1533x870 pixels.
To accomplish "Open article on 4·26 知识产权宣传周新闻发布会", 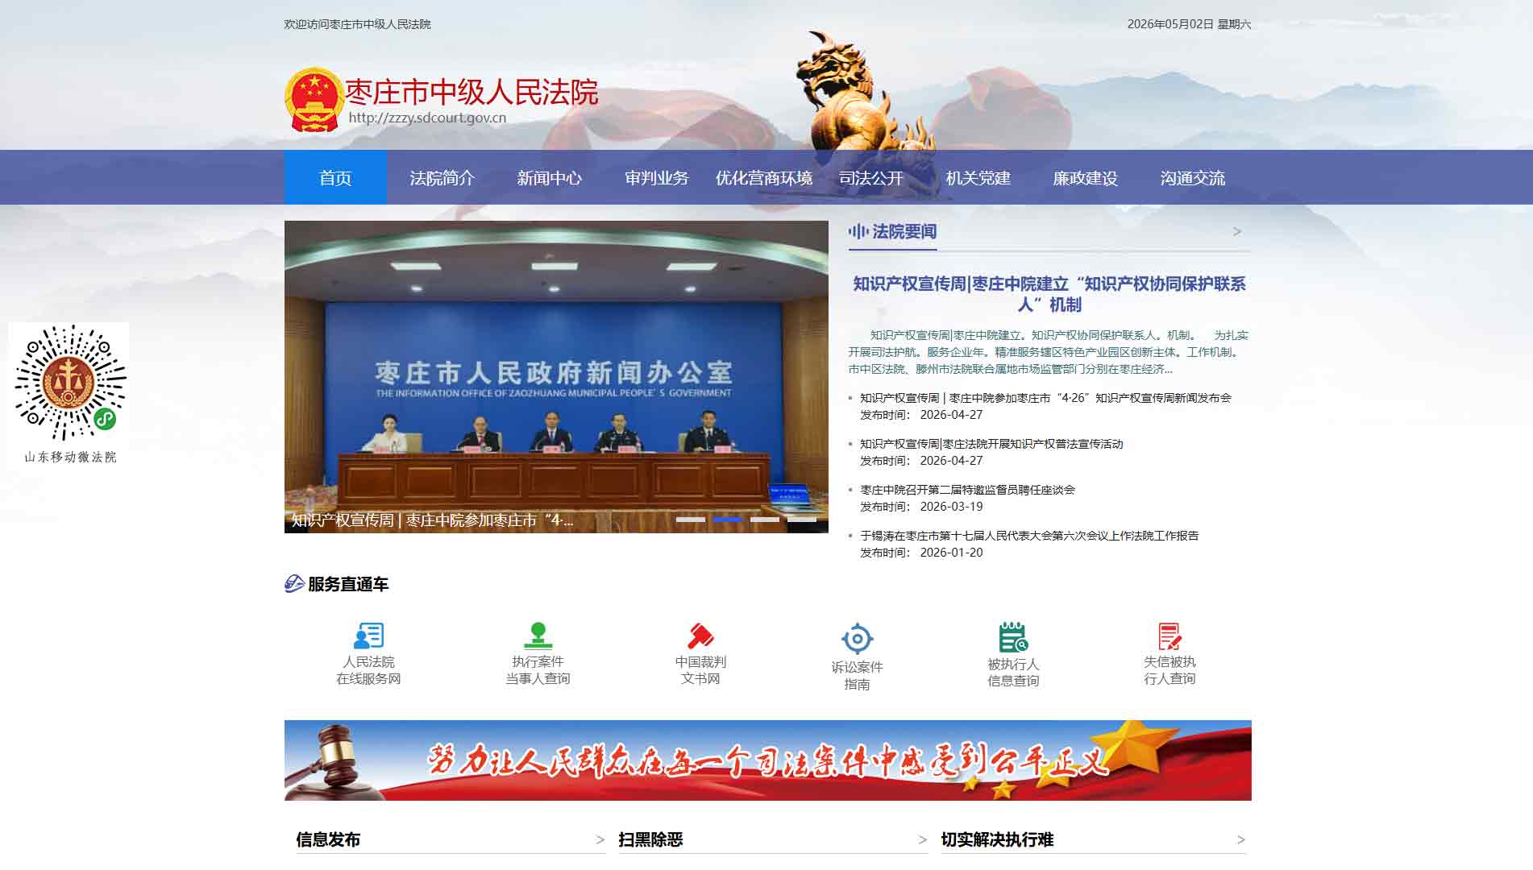I will coord(1045,398).
